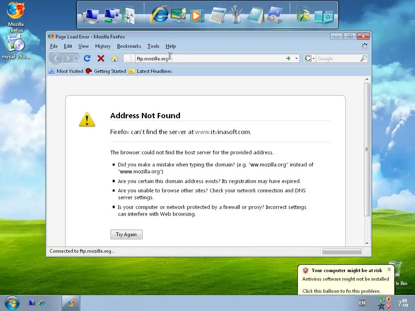Click the scrollbar up arrow
The width and height of the screenshot is (415, 311).
367,79
